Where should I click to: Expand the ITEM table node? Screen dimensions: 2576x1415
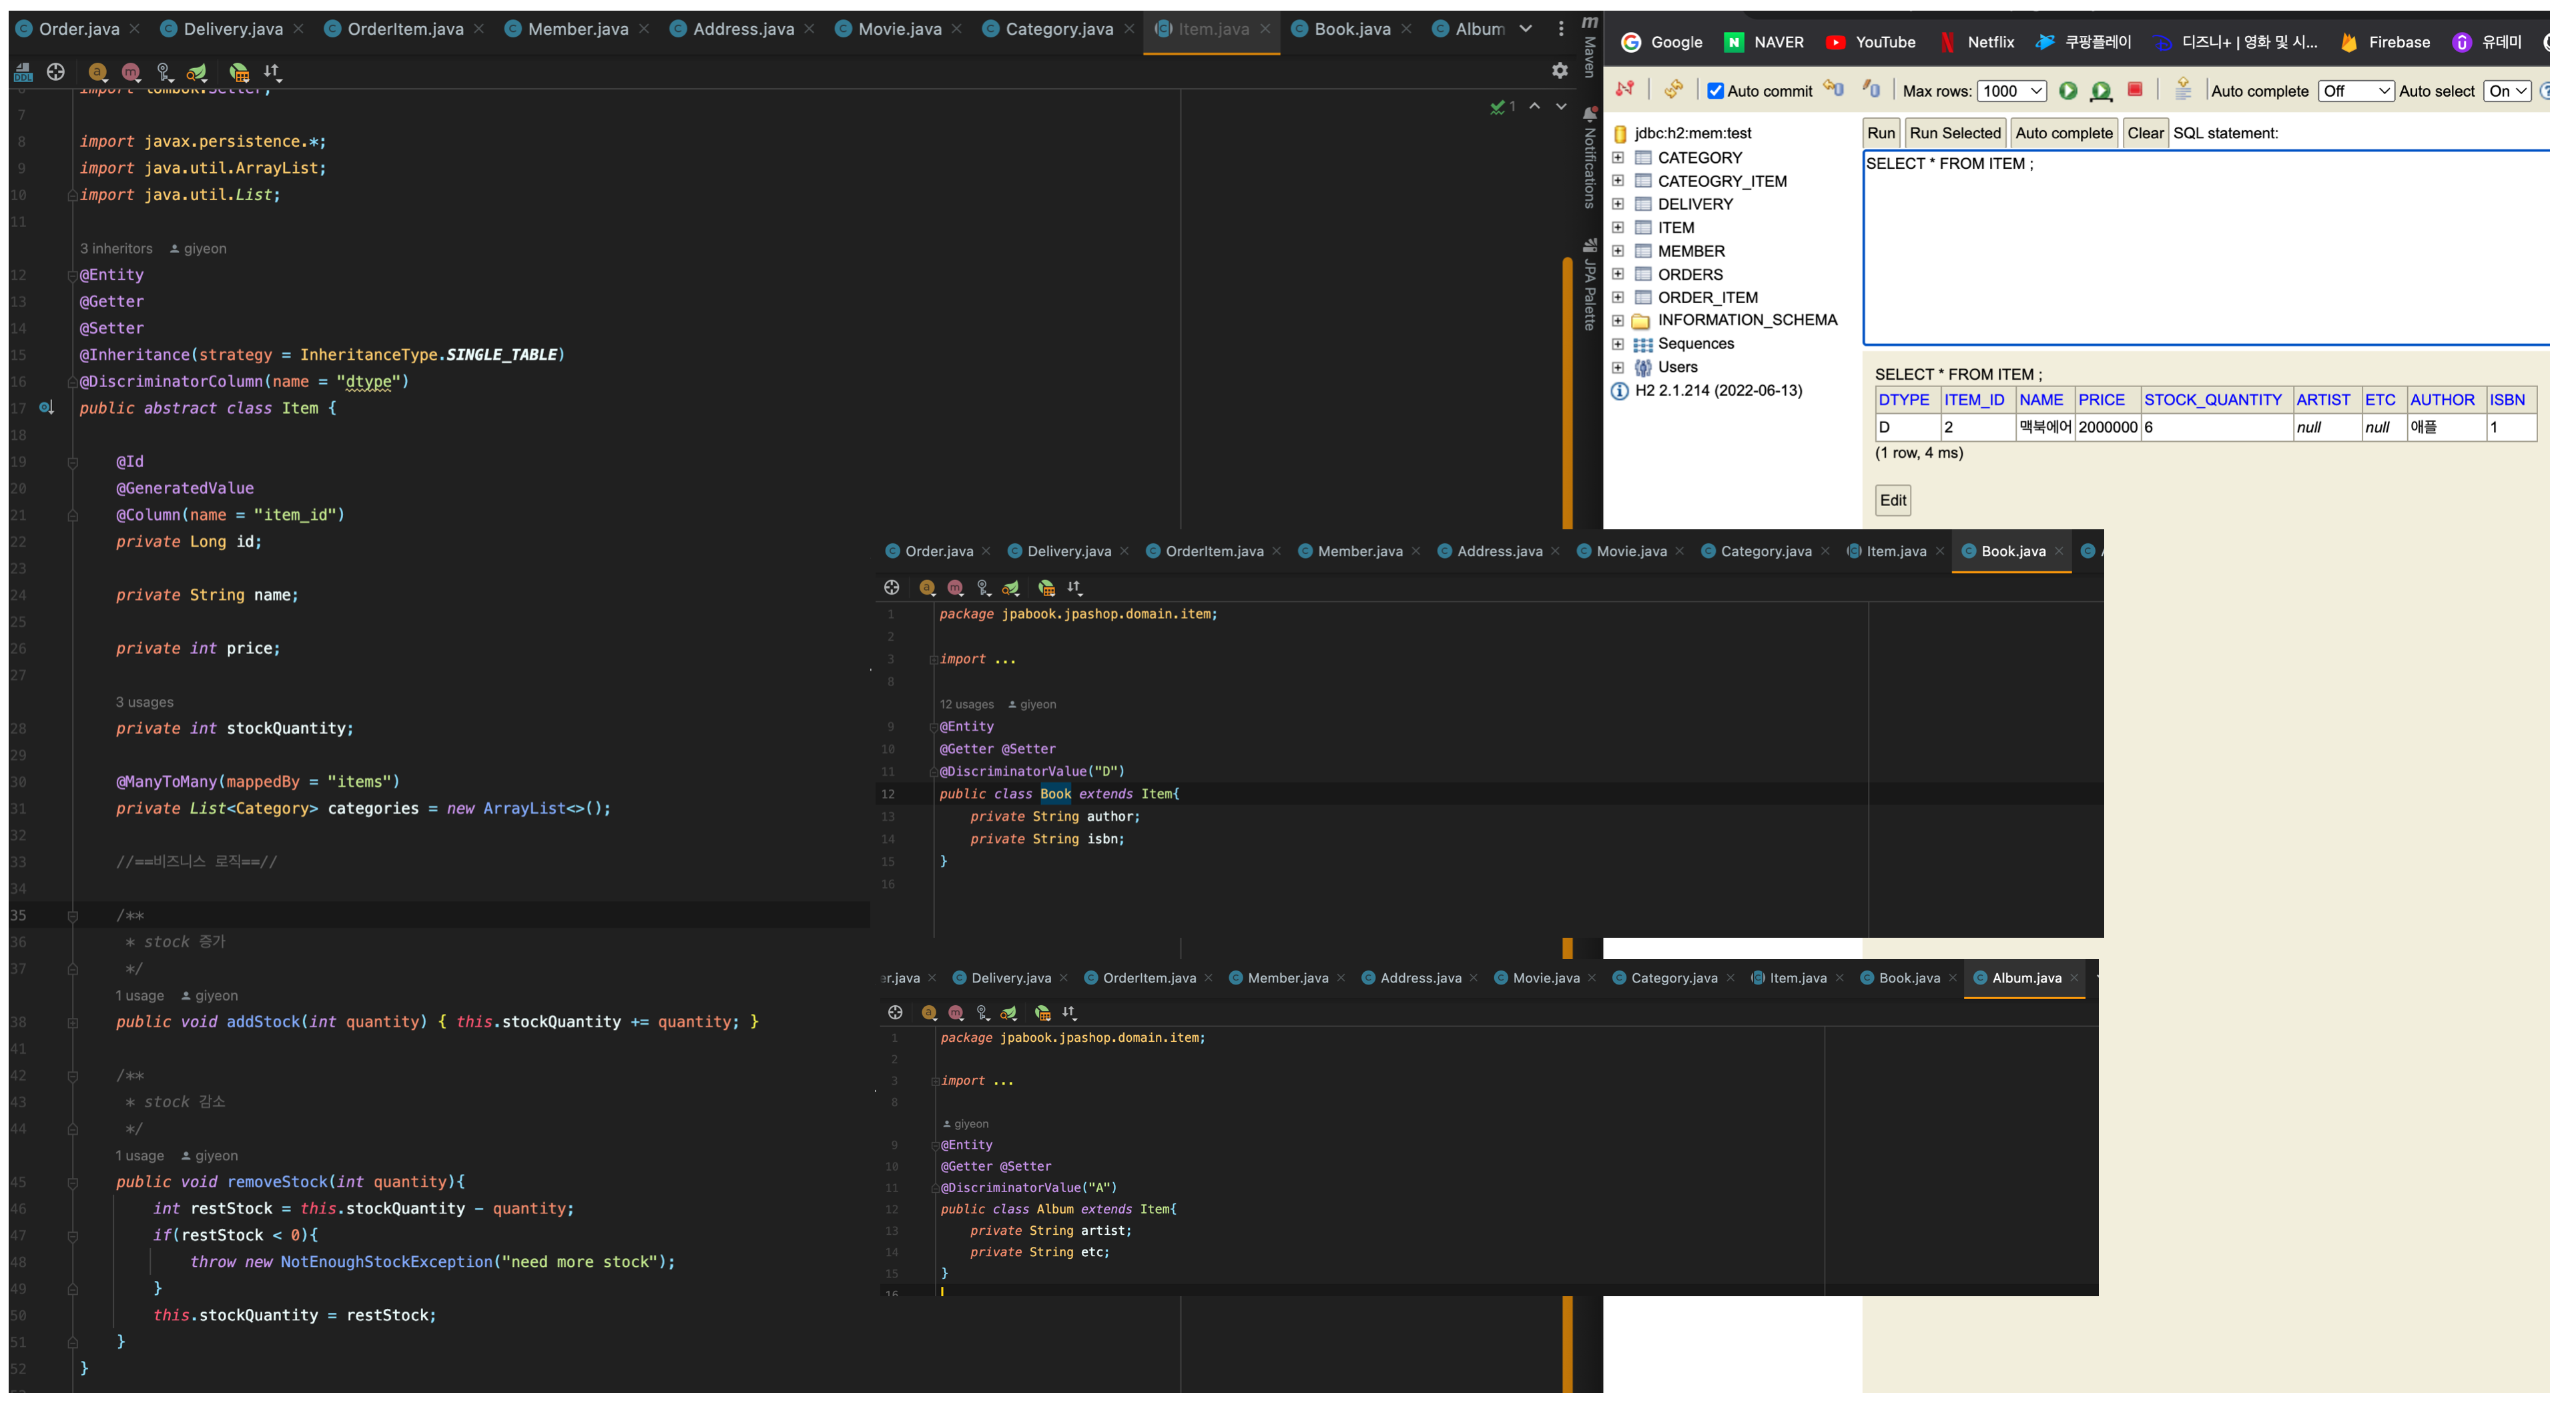pos(1618,227)
